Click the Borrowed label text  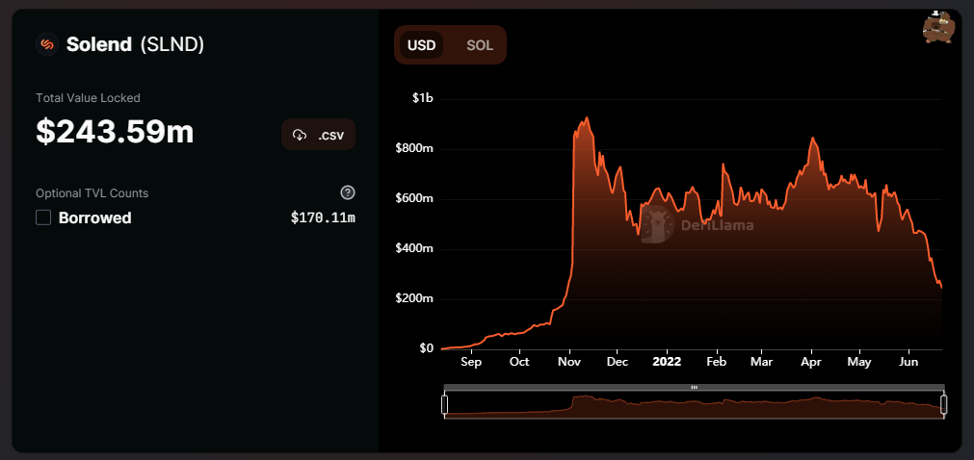tap(95, 217)
